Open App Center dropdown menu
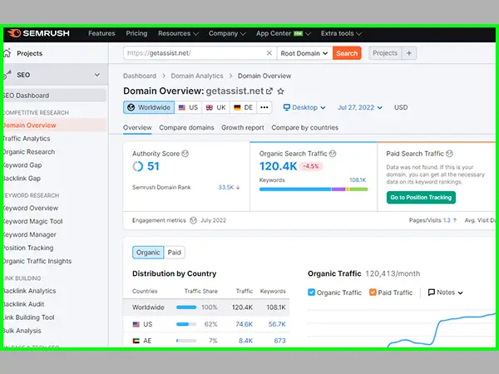Viewport: 499px width, 374px height. tap(284, 33)
